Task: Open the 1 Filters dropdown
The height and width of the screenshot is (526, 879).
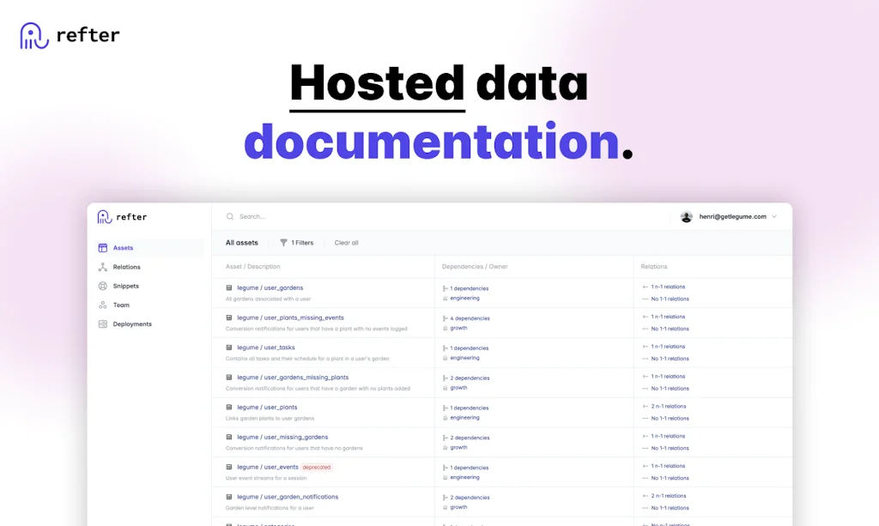Action: point(301,243)
